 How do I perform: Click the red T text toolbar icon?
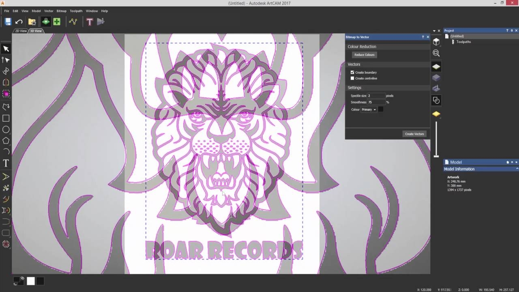90,21
